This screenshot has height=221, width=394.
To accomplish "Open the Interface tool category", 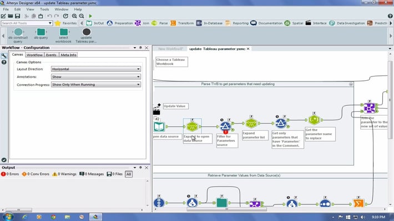I will coord(316,23).
